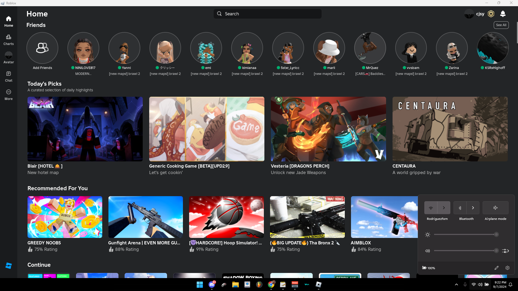Image resolution: width=518 pixels, height=291 pixels.
Task: Click the Roblox Studio icon in sidebar
Action: (9, 266)
